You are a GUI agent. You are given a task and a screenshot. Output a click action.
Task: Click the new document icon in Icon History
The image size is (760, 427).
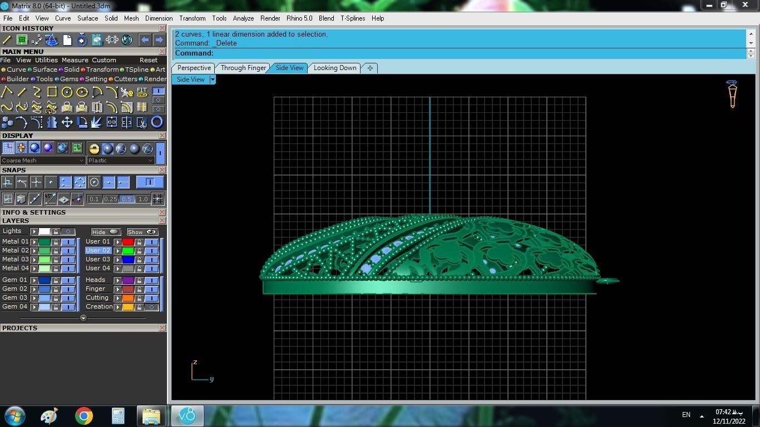tap(67, 39)
